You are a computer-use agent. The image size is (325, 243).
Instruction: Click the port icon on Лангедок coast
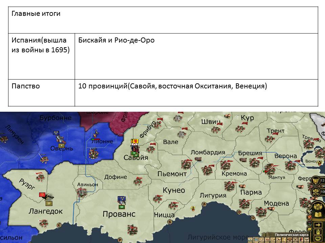pyautogui.click(x=59, y=225)
